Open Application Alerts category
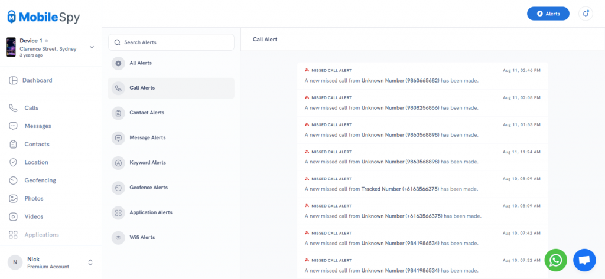Screen dimensions: 605x279 tap(151, 212)
